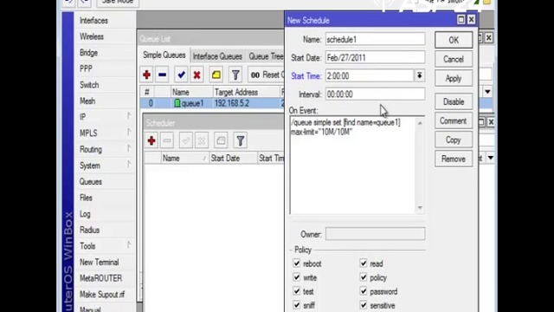Click the Copy button in New Schedule
The width and height of the screenshot is (554, 312).
(x=454, y=140)
